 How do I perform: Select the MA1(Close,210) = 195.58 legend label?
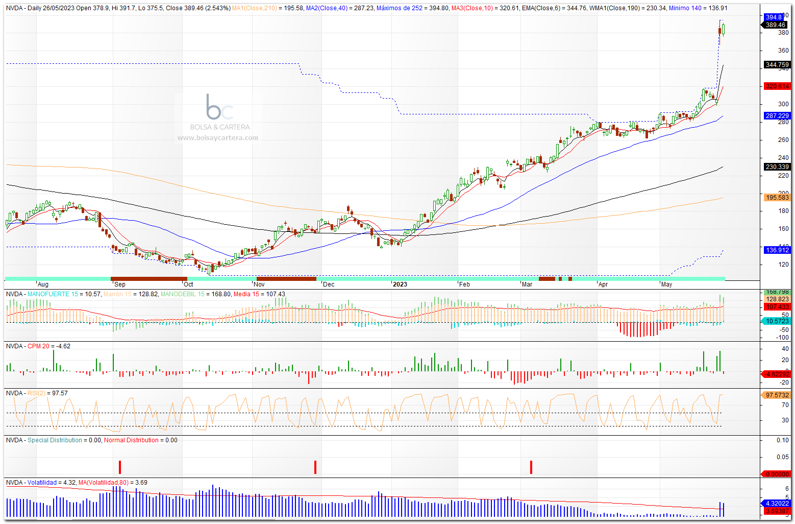[x=268, y=8]
